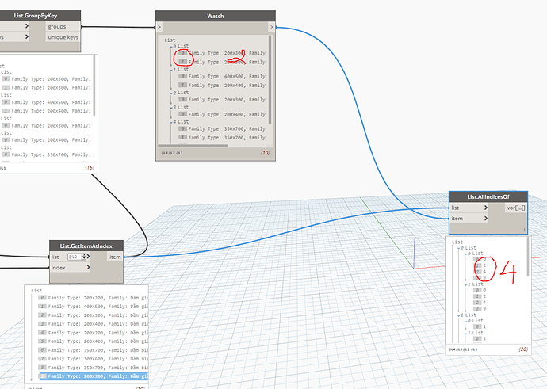Click 'Family Type: 400x500' row in Watch node
Viewport: 547px width, 389px height.
click(222, 76)
